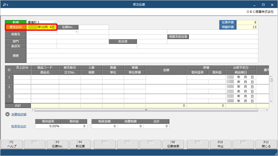Open the 税率別合計 link
The width and height of the screenshot is (278, 156).
[x=19, y=127]
